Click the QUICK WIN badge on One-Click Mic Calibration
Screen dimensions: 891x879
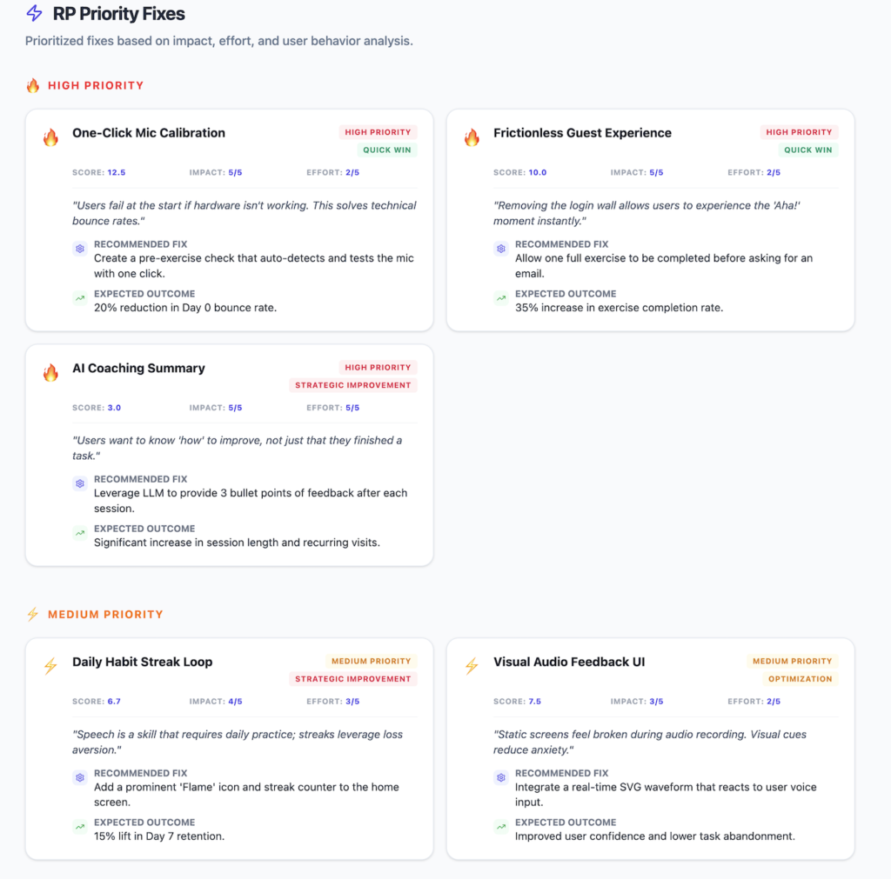pyautogui.click(x=387, y=150)
